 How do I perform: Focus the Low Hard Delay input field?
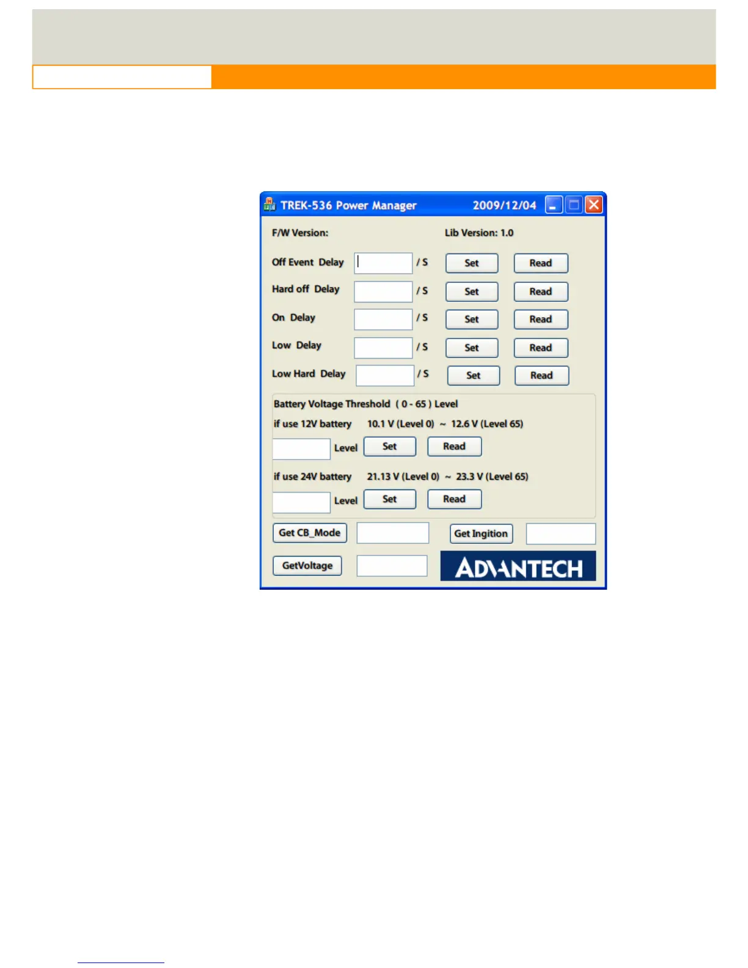click(385, 376)
